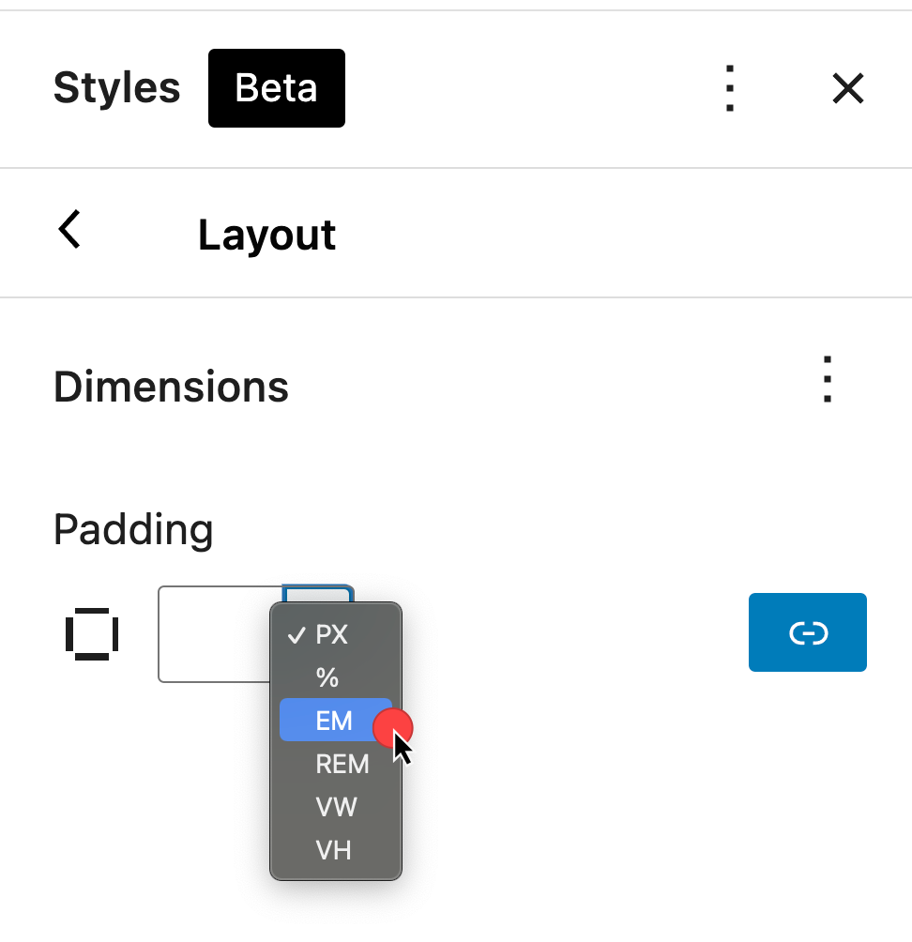Select the PX unit option

click(x=332, y=635)
